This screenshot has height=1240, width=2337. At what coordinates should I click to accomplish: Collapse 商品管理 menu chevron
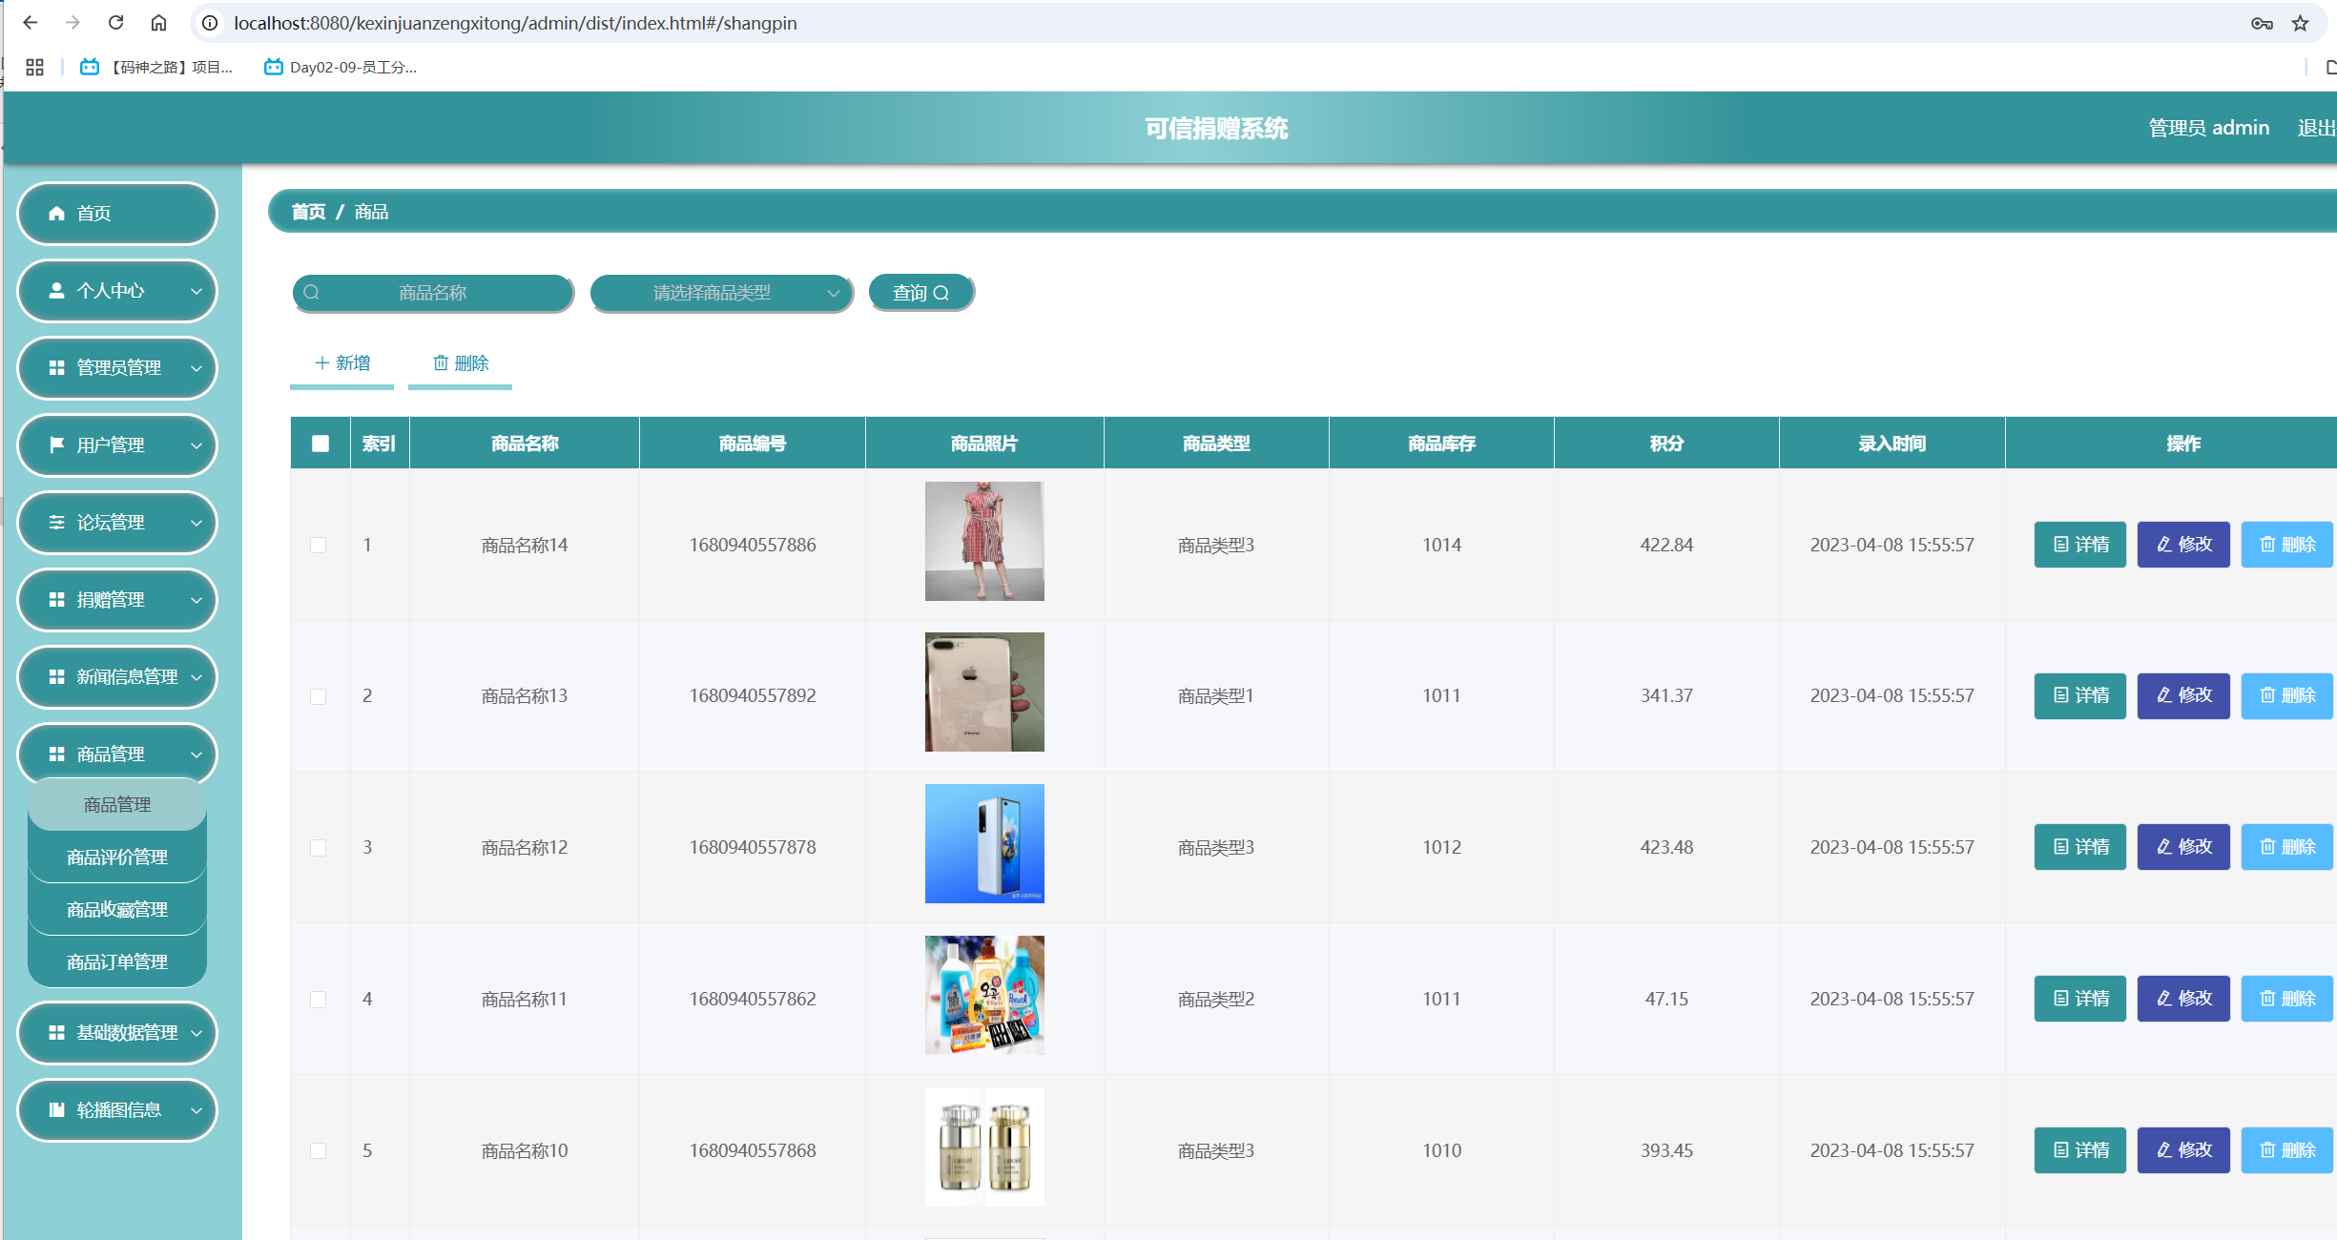[196, 754]
